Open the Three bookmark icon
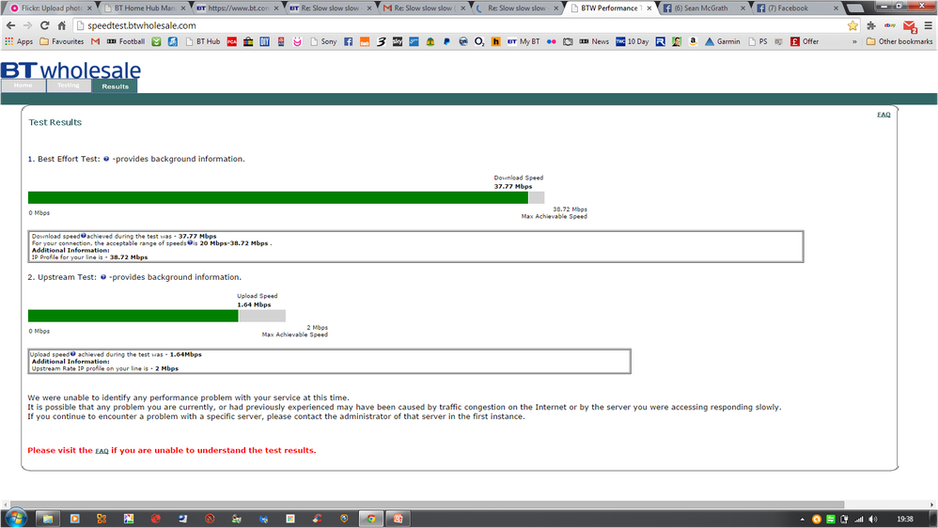The width and height of the screenshot is (938, 528). pos(381,41)
